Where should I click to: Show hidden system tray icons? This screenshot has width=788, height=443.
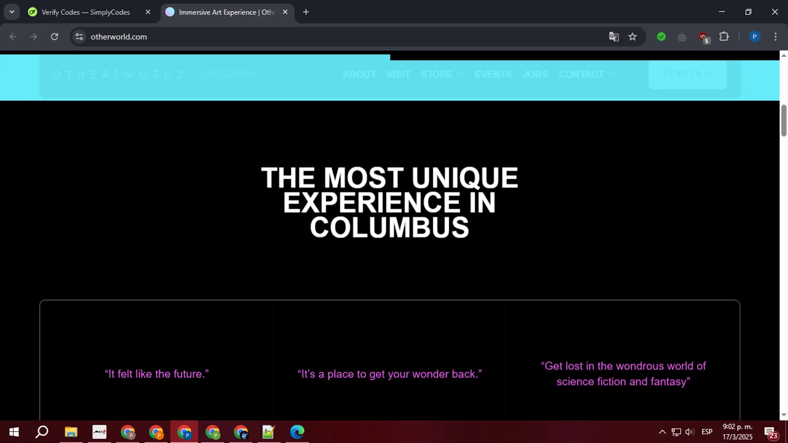click(x=662, y=432)
